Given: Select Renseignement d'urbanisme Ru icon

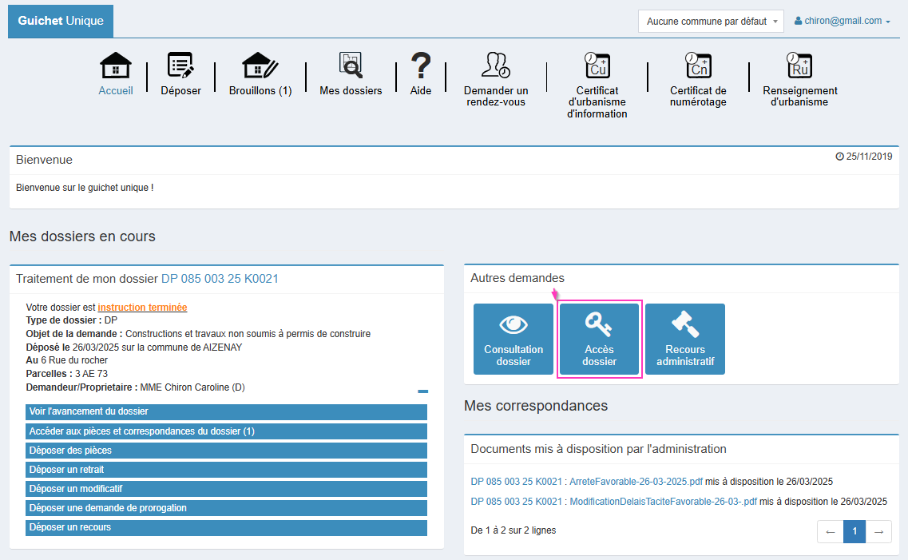Looking at the screenshot, I should tap(799, 66).
